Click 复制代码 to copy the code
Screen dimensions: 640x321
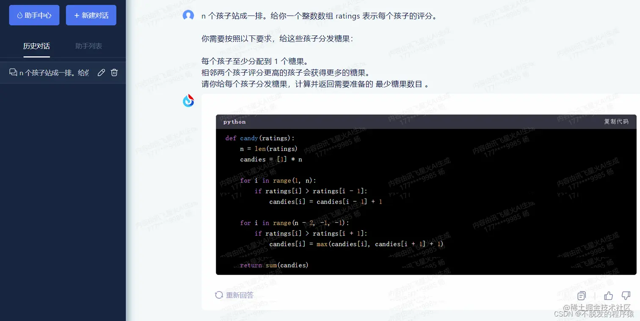pyautogui.click(x=616, y=122)
